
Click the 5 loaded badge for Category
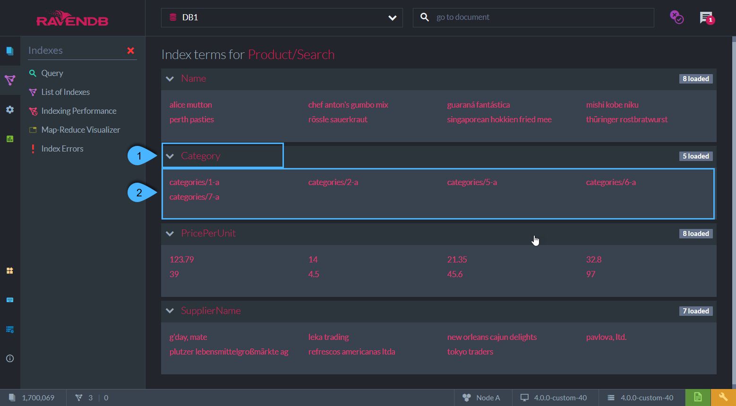[696, 156]
